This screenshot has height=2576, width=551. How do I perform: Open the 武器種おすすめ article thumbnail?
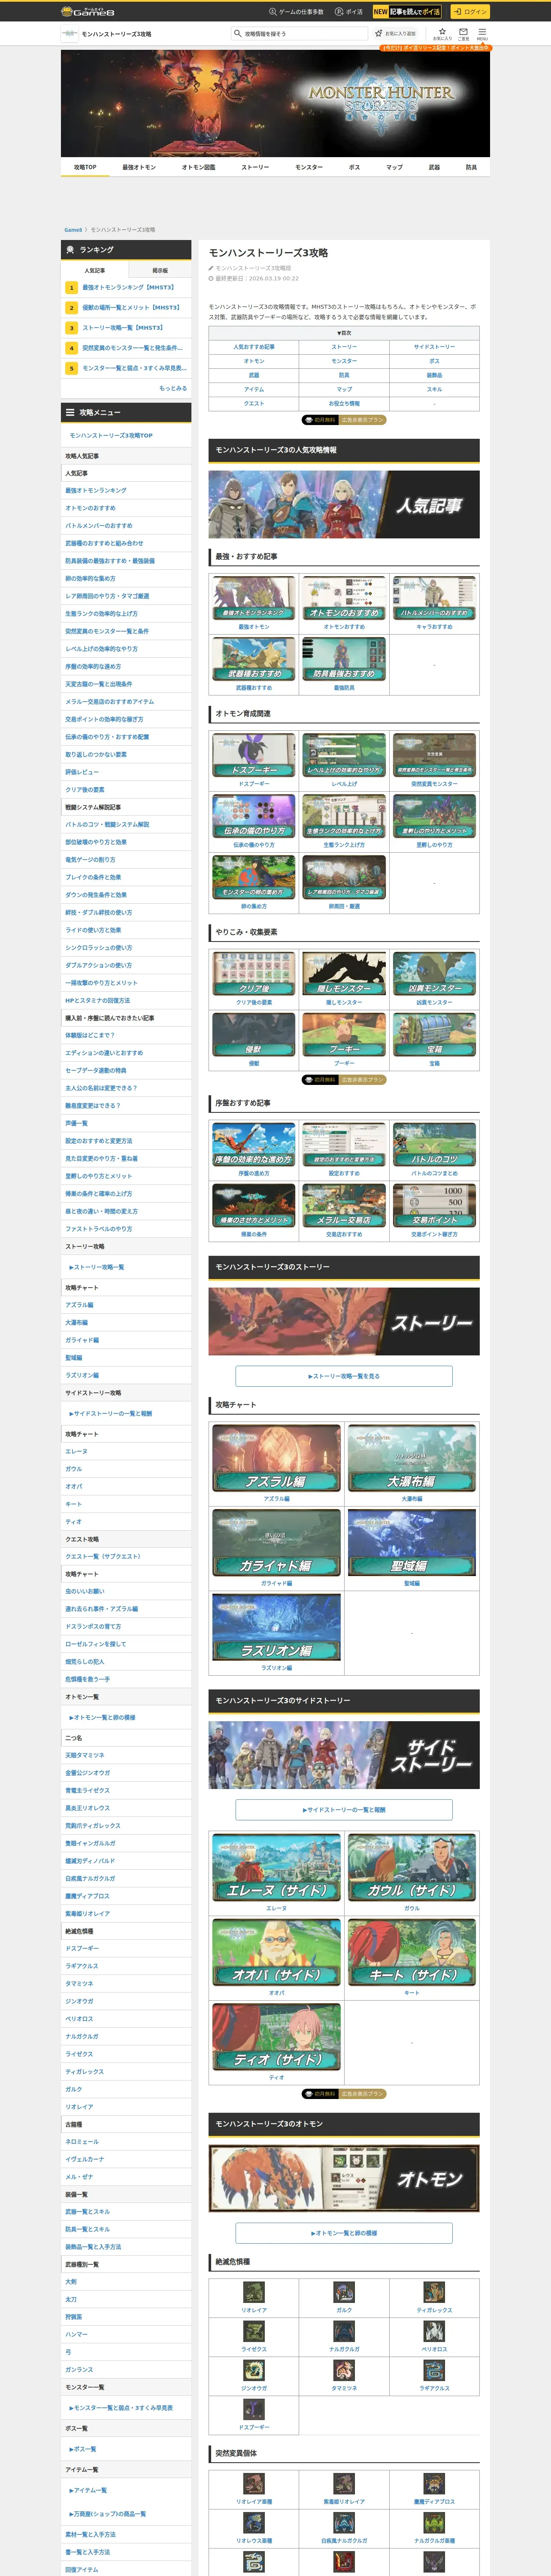[x=254, y=659]
